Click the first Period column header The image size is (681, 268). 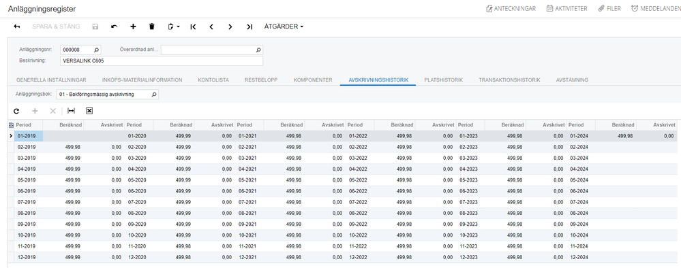pyautogui.click(x=28, y=125)
